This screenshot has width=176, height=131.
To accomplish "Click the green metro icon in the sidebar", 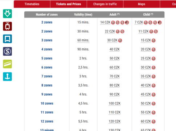I will point(7,13).
